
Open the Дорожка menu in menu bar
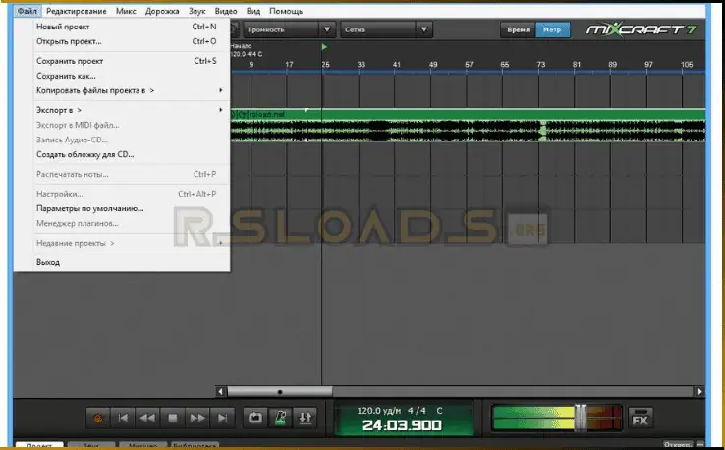(162, 10)
